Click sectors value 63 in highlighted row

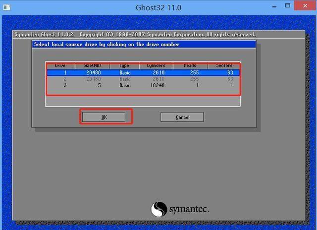(230, 73)
